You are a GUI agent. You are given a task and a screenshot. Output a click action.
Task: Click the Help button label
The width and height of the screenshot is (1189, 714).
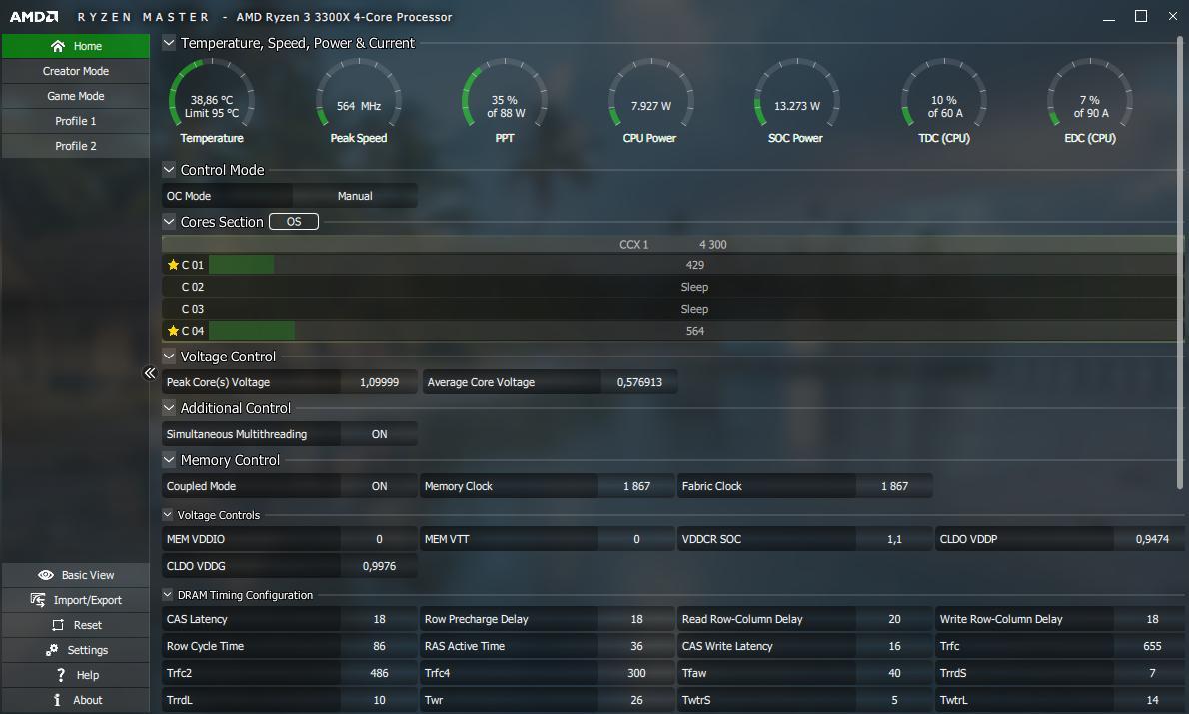point(87,675)
